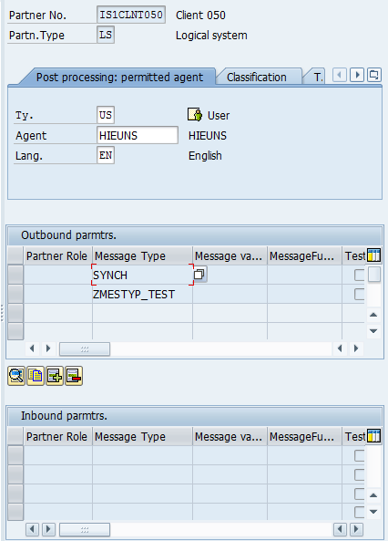Click the User icon next to Ty. field
This screenshot has height=541, width=388.
[x=195, y=115]
